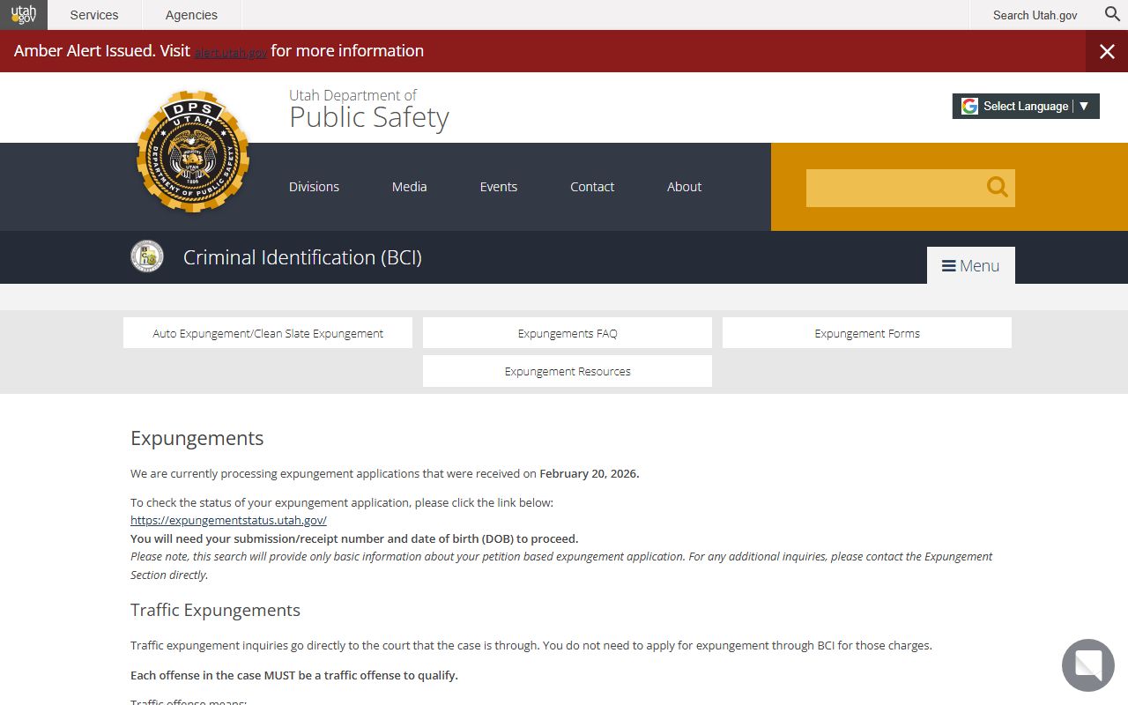Open the About navigation item
1128x705 pixels.
(684, 187)
